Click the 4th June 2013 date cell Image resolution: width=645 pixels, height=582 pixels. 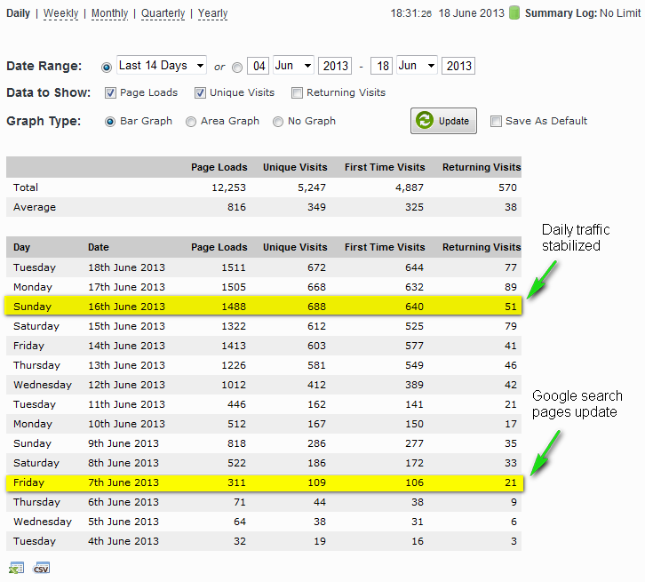pos(123,541)
